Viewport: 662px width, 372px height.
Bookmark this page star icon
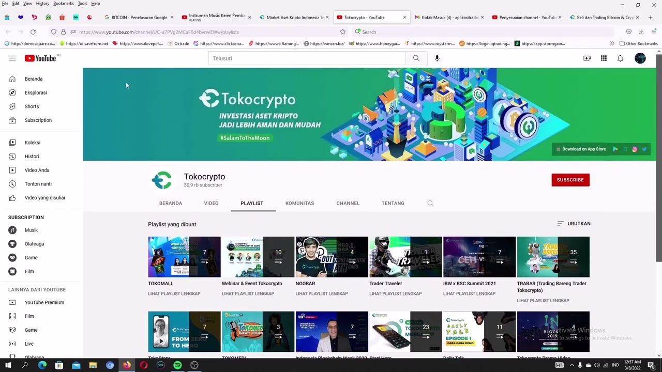(x=342, y=32)
